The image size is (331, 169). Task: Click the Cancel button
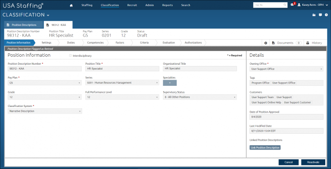pos(289,162)
